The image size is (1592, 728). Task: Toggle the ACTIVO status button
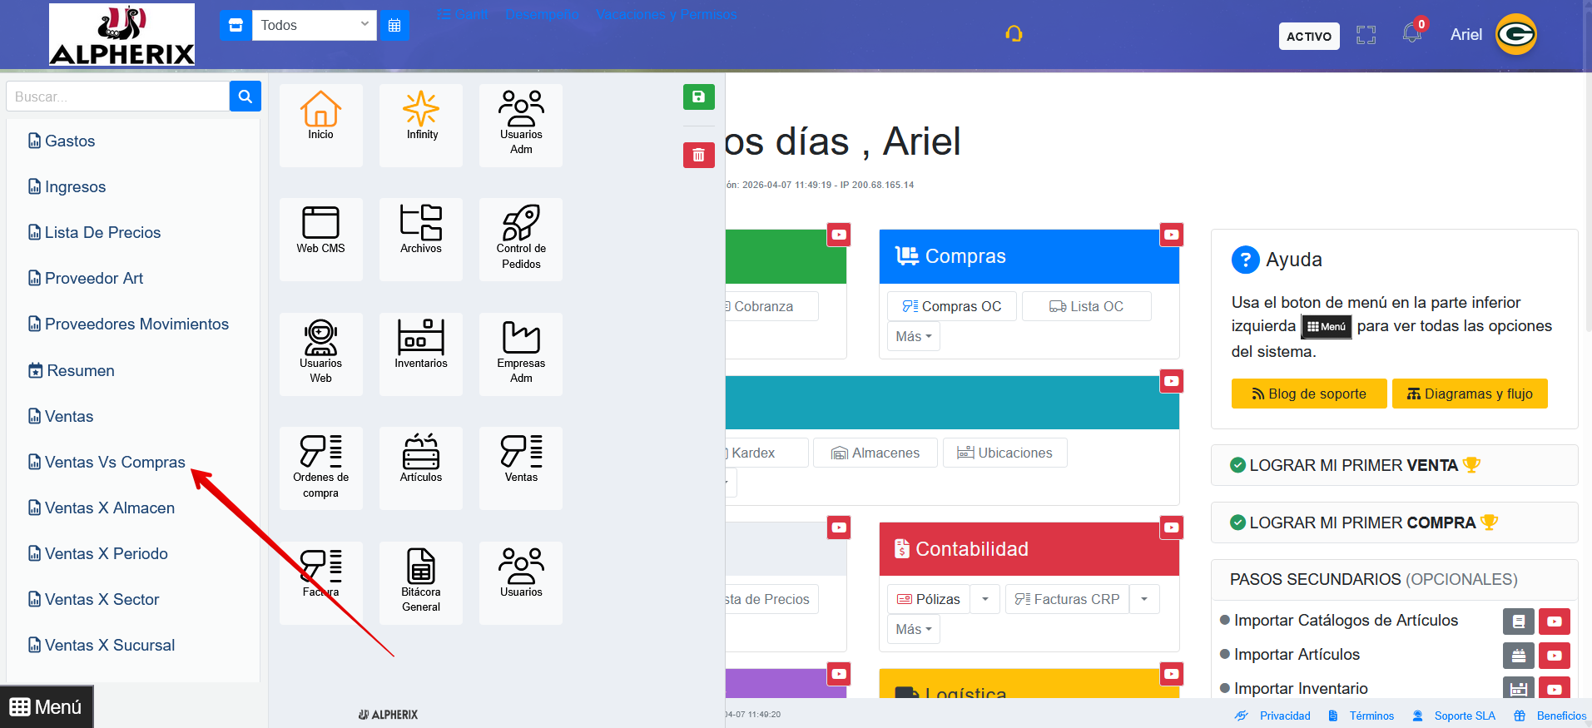(x=1308, y=37)
